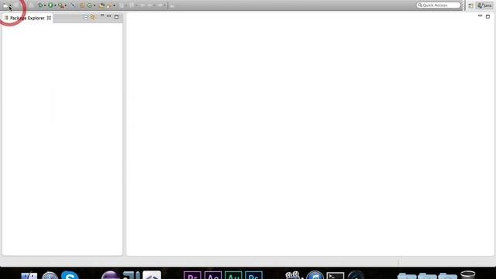Close the Package Explorer view tab
Viewport: 496px width, 279px height.
(x=49, y=18)
